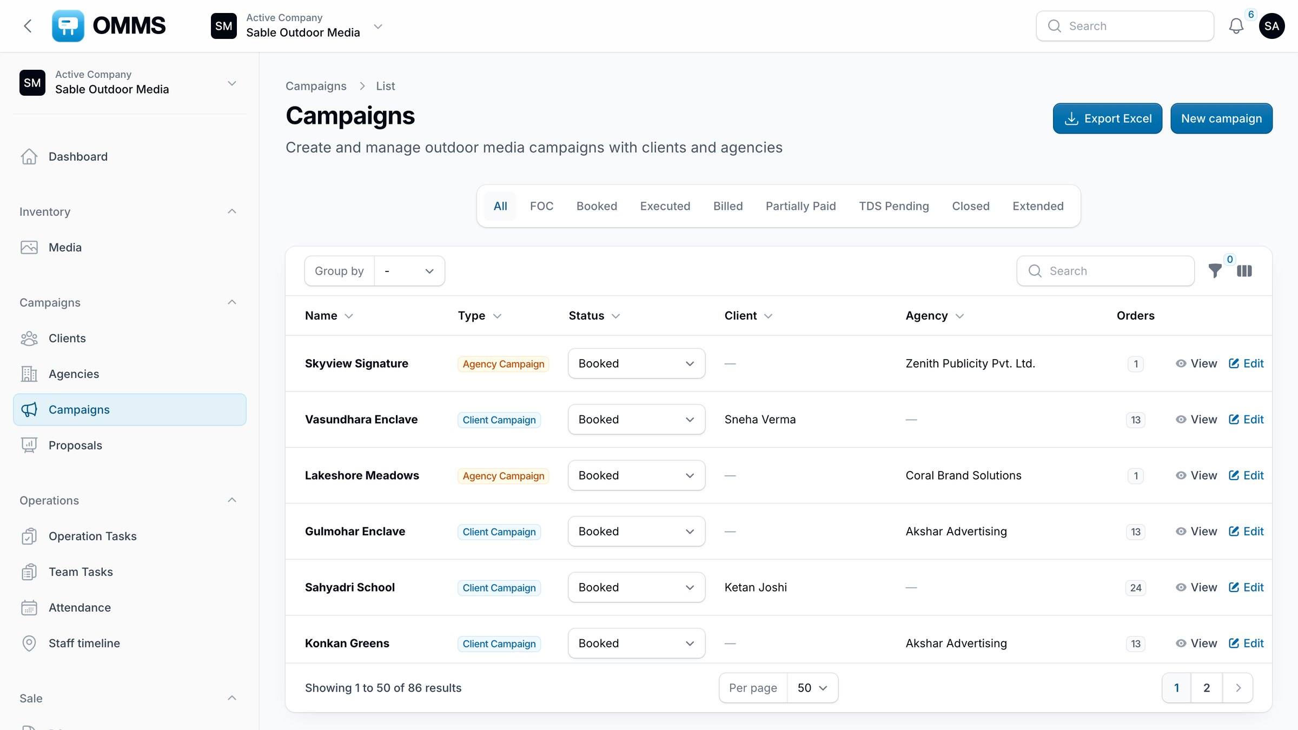The height and width of the screenshot is (730, 1298).
Task: Open Proposals in the sidebar
Action: (130, 445)
